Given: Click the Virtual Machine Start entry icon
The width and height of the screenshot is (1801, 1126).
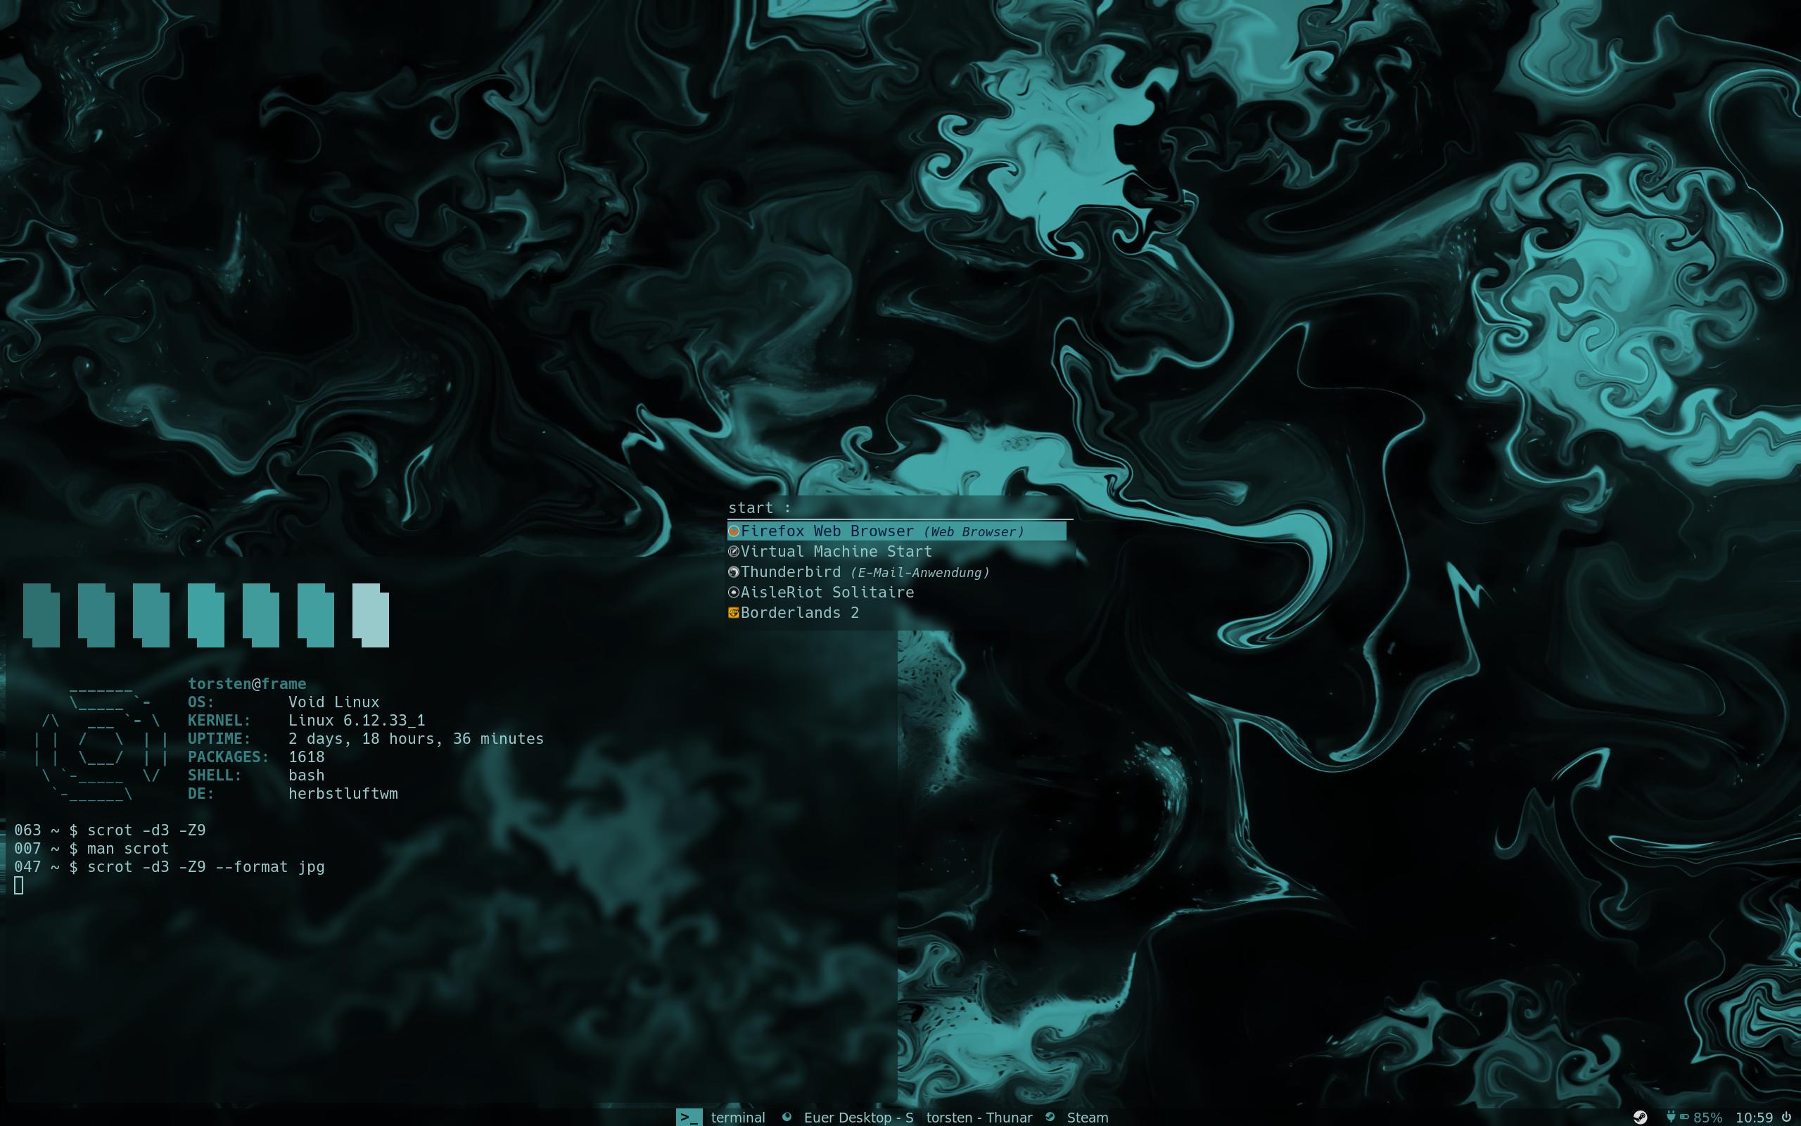Looking at the screenshot, I should click(733, 552).
